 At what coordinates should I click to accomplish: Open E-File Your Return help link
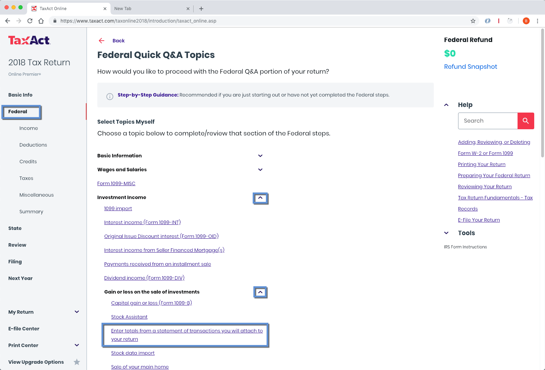(479, 220)
